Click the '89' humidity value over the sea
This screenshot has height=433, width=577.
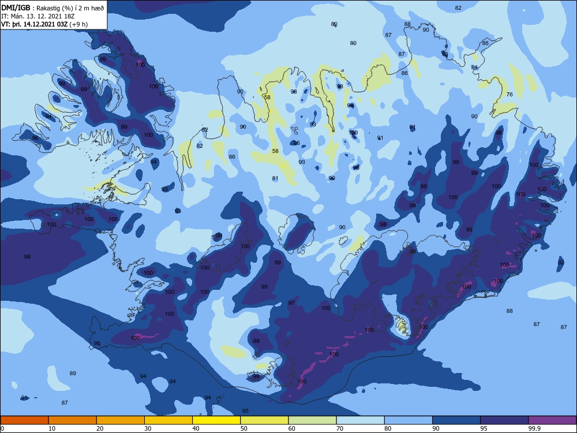73,373
